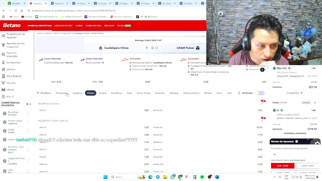
Task: Reload the page in browser
Action: (x=16, y=11)
